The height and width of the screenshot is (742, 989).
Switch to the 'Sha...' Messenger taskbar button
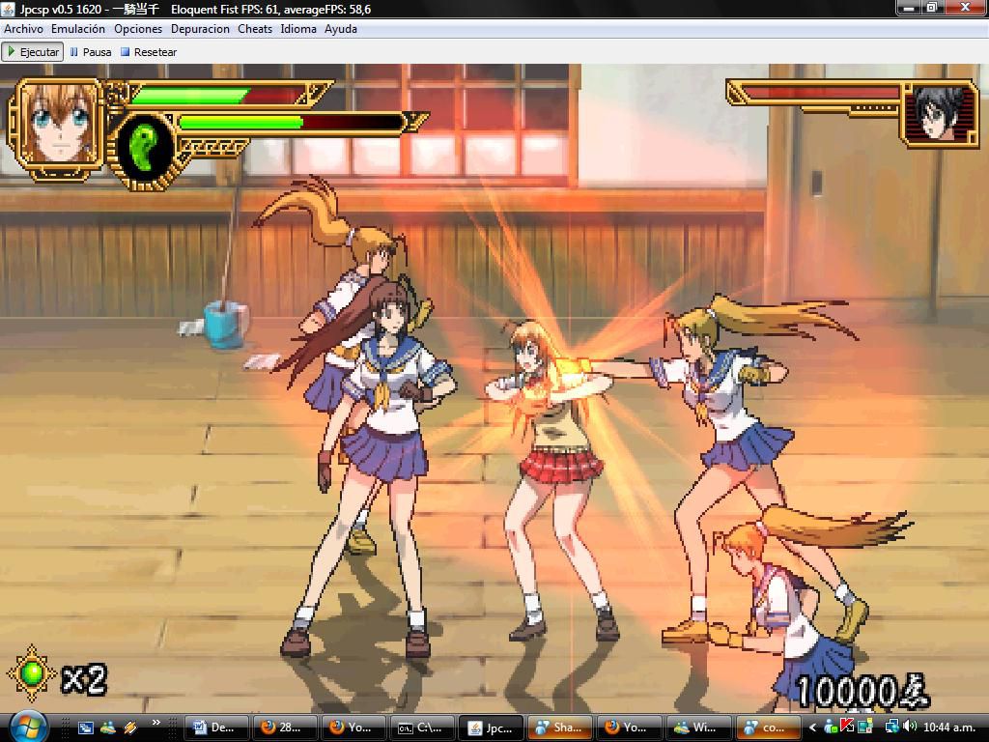click(559, 728)
